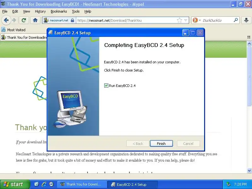Click the Completing EasyBCD 2.4 Setup heading
Viewport: 252px width, 189px height.
tap(144, 45)
